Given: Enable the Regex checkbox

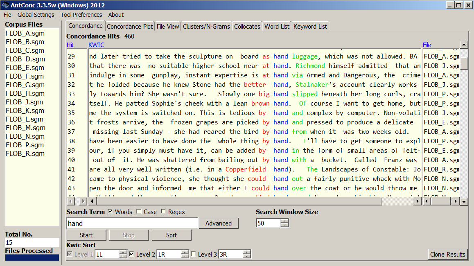Looking at the screenshot, I should point(163,212).
